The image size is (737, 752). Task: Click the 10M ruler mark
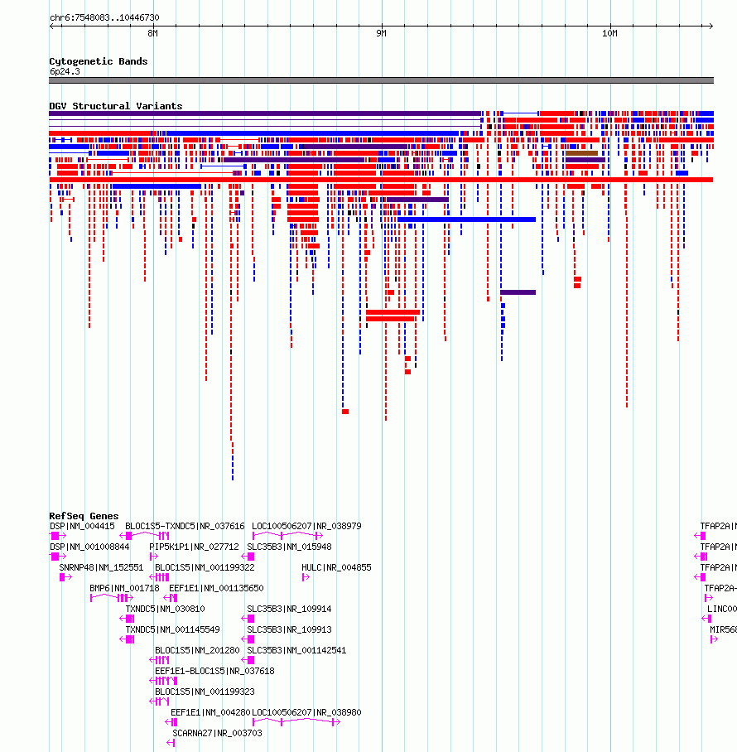click(609, 34)
